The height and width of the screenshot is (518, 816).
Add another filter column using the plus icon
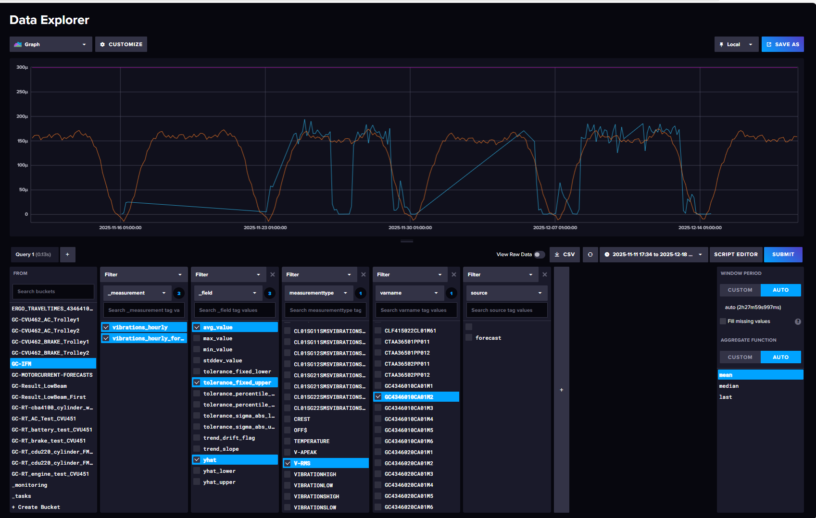(x=562, y=390)
